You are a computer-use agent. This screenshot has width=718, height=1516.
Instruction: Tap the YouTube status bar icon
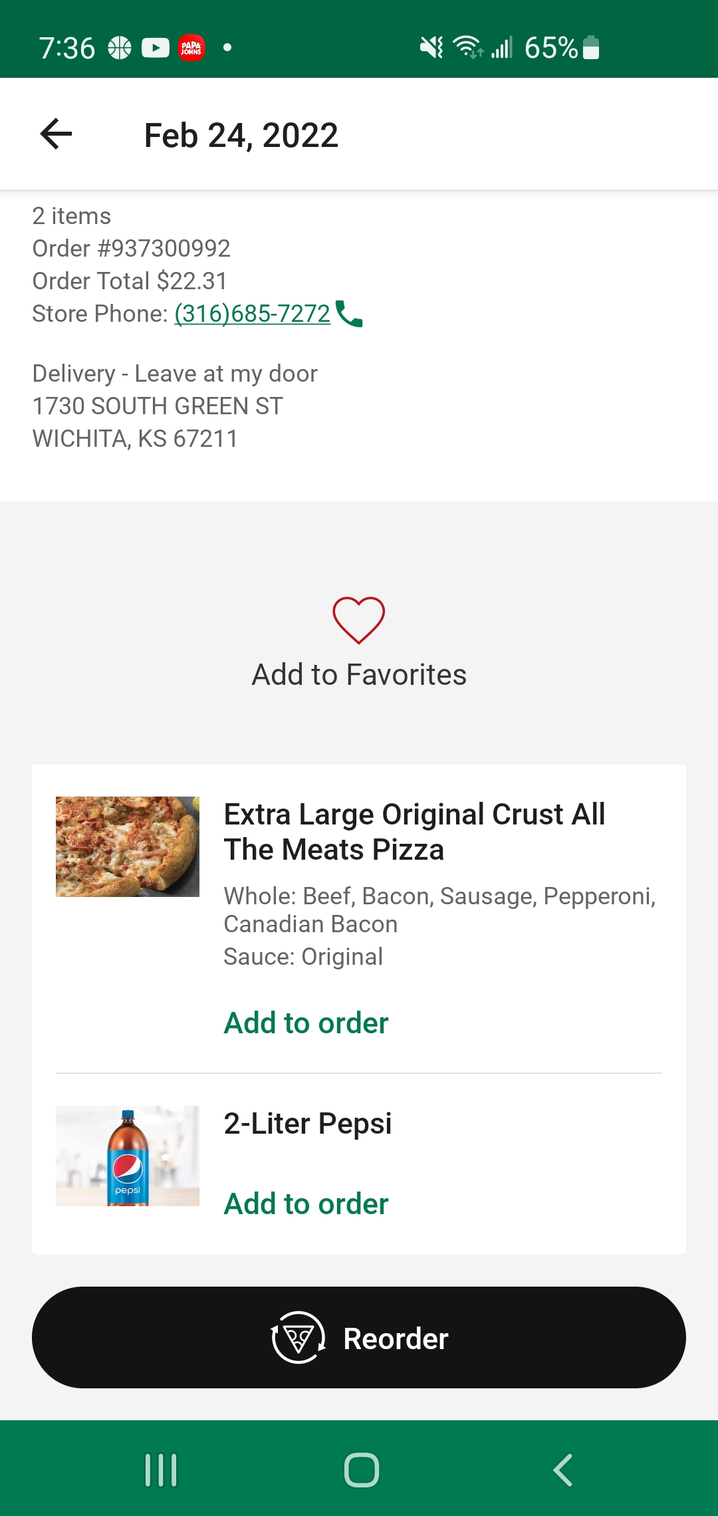156,48
